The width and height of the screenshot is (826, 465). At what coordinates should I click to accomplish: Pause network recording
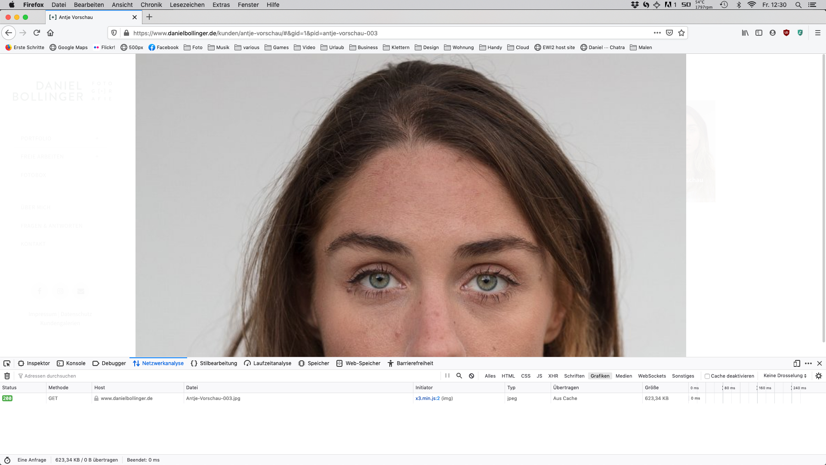pyautogui.click(x=447, y=376)
